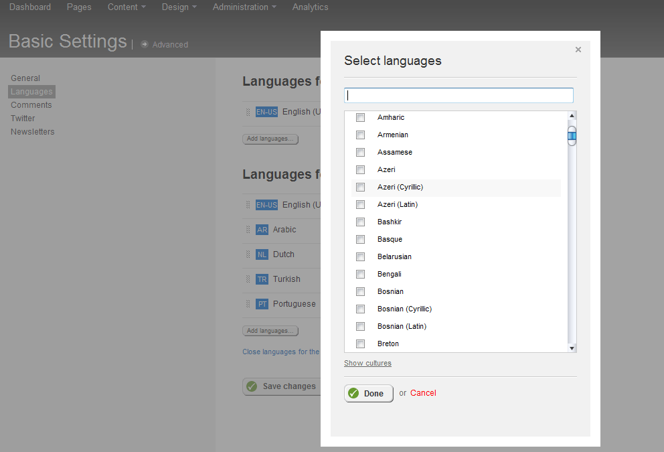
Task: Click the AR badge next to Arabic
Action: pos(262,229)
